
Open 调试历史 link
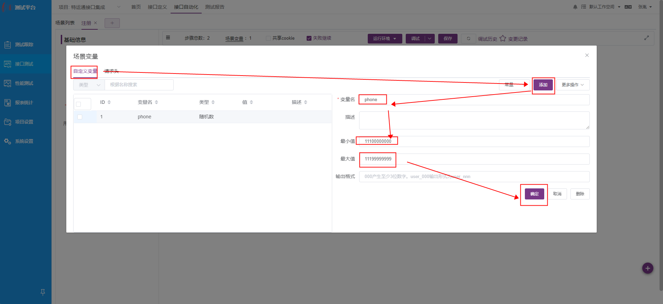(x=488, y=39)
